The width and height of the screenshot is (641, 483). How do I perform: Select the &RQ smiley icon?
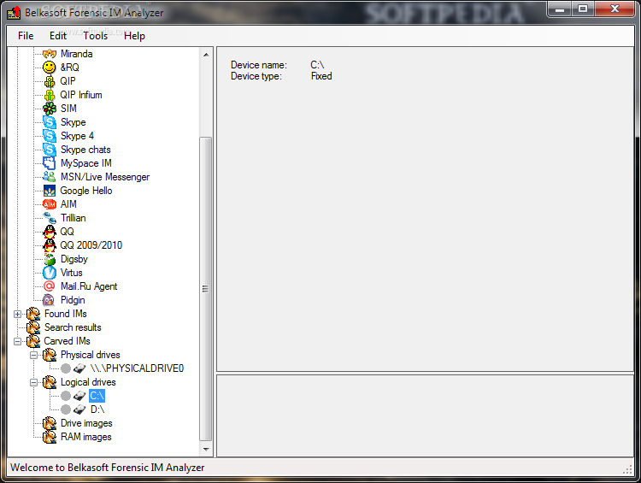(50, 67)
